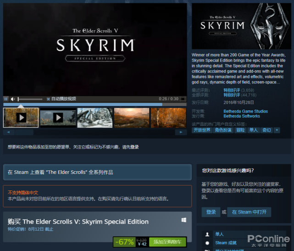This screenshot has height=251, width=294.
Task: Click the thumbnail strip scrollbar handle
Action: [24, 132]
